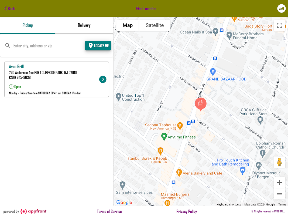Click bus stop icon on Pleasant Ave
The image size is (288, 216).
pos(215,59)
